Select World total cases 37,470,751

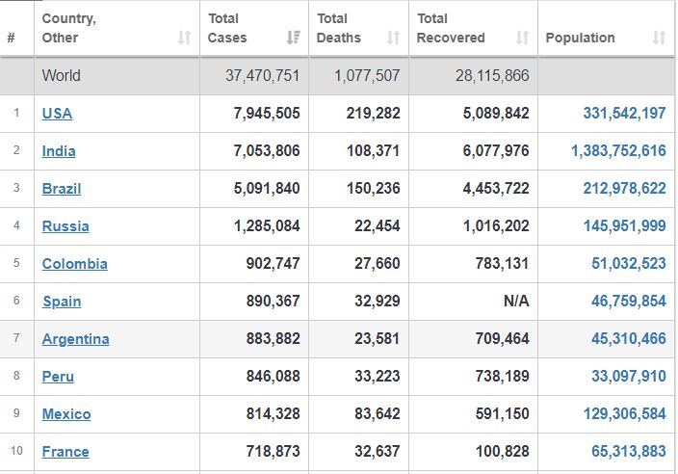263,76
